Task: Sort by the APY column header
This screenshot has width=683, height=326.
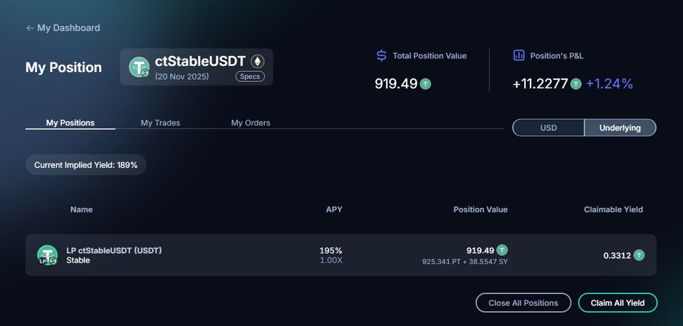Action: (x=334, y=209)
